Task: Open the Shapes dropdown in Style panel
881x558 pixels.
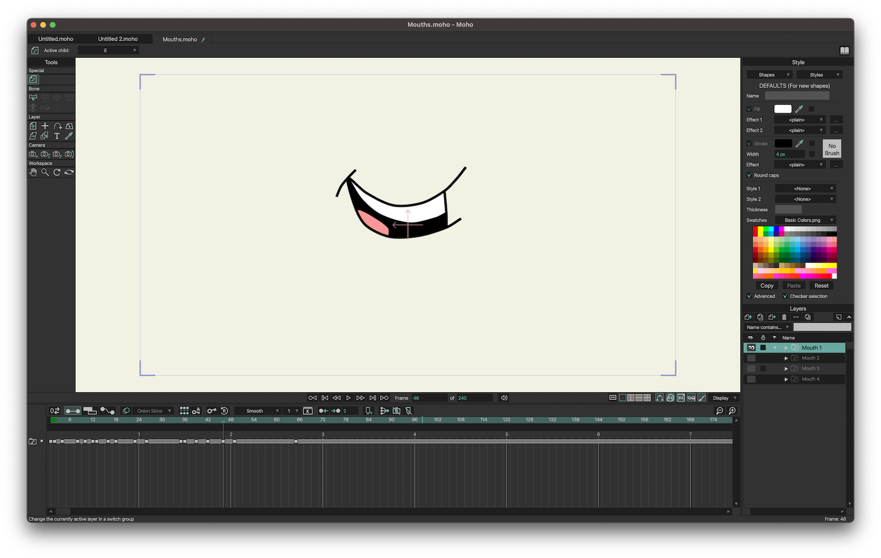Action: coord(769,75)
